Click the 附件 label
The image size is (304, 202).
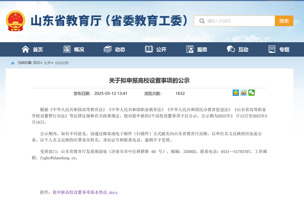[x=44, y=192]
